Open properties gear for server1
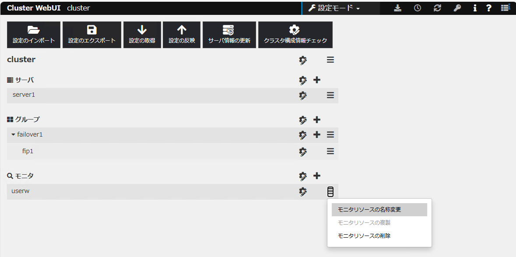516x257 pixels. pyautogui.click(x=303, y=95)
